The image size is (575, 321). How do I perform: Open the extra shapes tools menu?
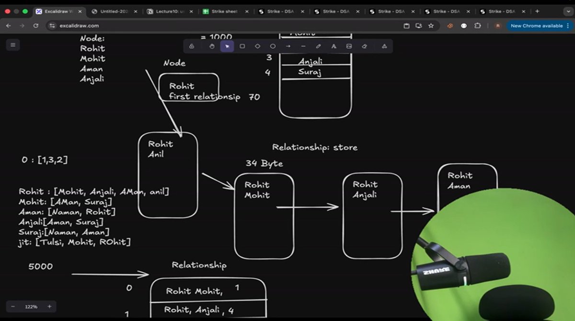384,46
